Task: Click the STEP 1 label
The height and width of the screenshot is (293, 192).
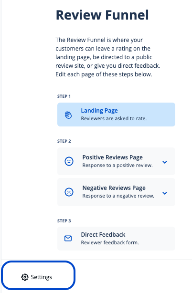Action: point(64,96)
